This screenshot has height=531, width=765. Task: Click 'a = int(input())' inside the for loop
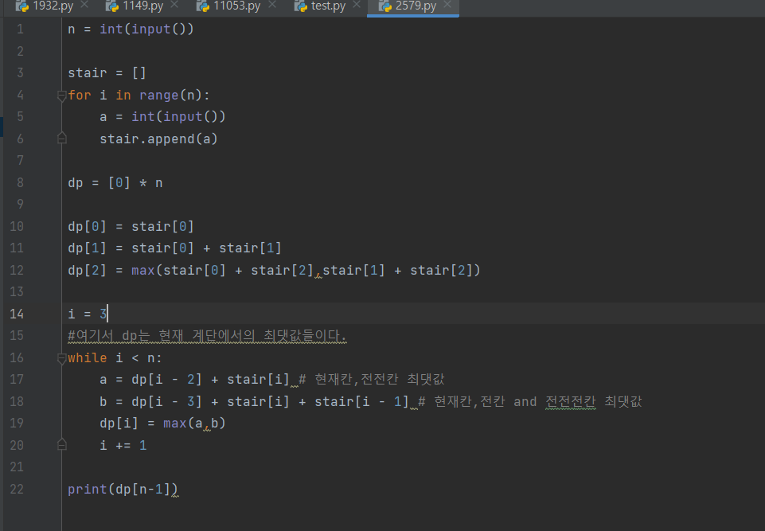tap(162, 117)
